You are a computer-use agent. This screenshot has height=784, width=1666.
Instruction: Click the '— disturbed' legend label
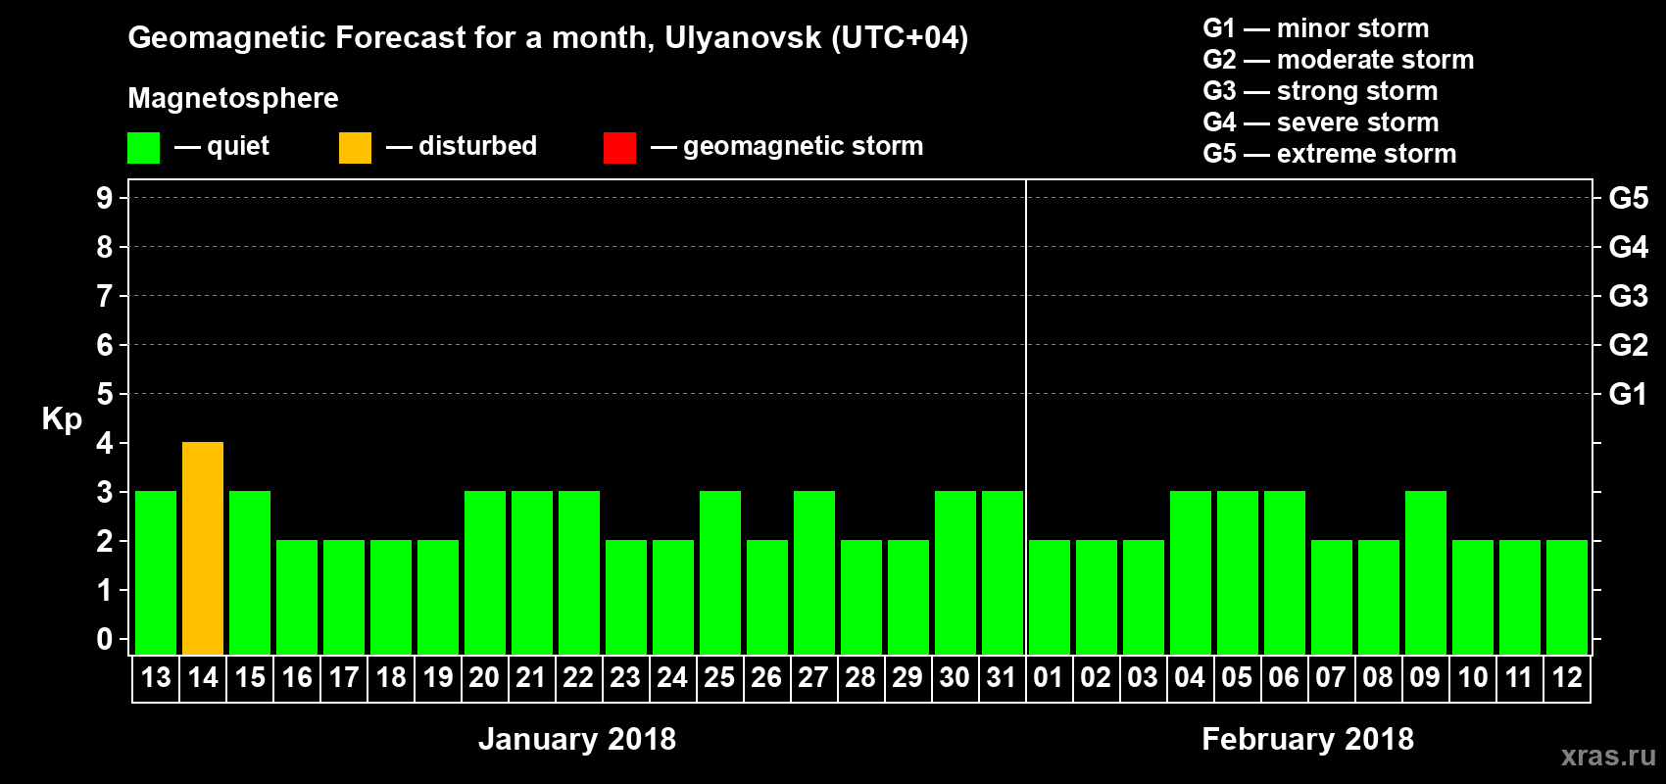click(462, 146)
